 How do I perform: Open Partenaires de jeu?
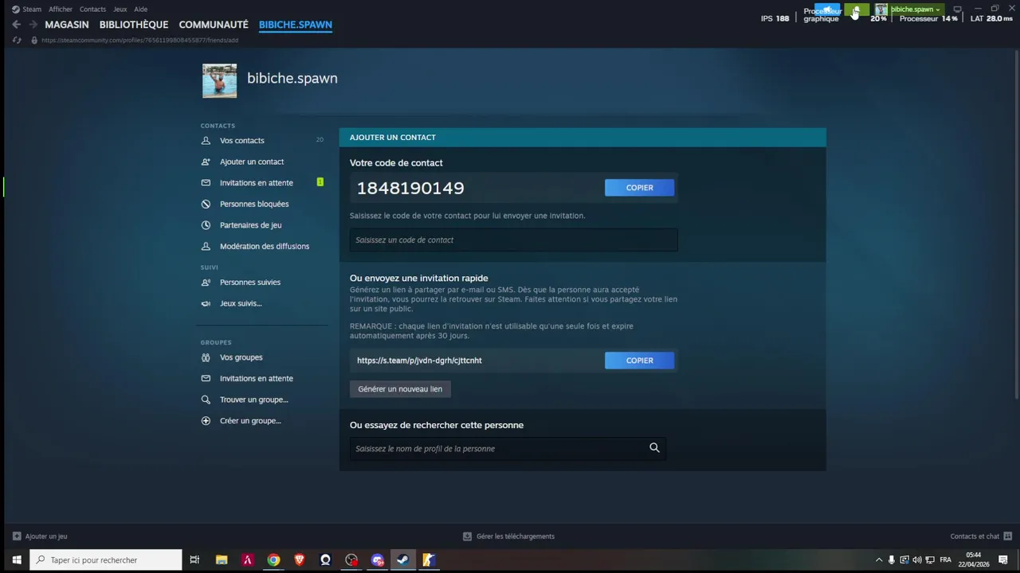pos(250,225)
